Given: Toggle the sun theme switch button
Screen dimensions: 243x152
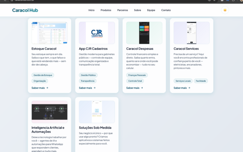Looking at the screenshot, I should click(x=225, y=10).
